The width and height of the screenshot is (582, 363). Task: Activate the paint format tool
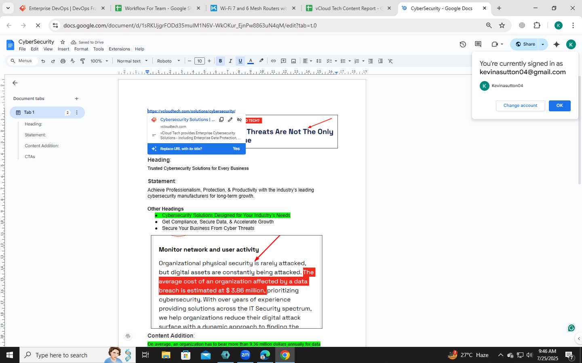[x=82, y=61]
